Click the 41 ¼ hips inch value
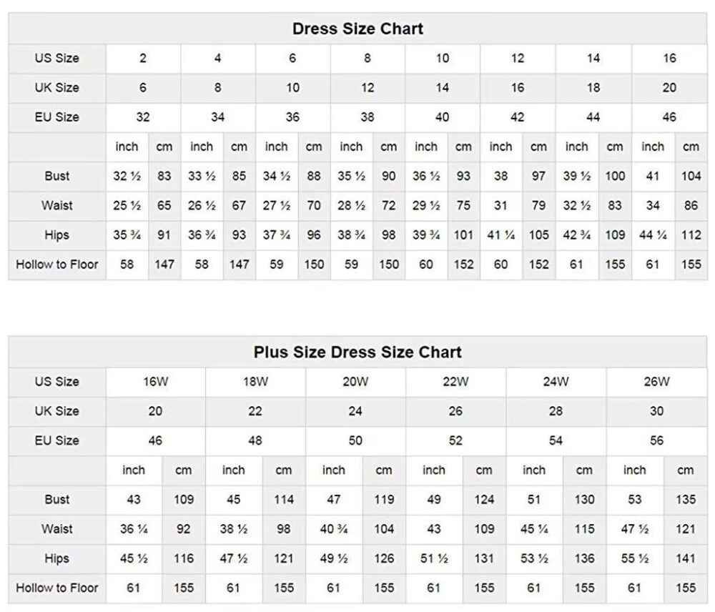This screenshot has width=715, height=612. (500, 235)
